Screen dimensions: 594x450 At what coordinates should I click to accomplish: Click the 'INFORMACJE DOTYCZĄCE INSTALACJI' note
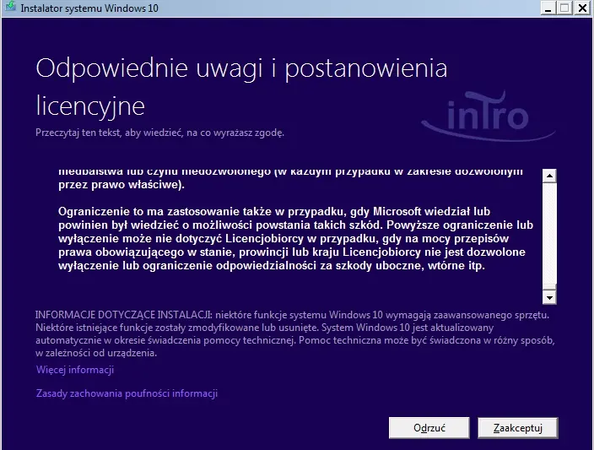(x=295, y=333)
